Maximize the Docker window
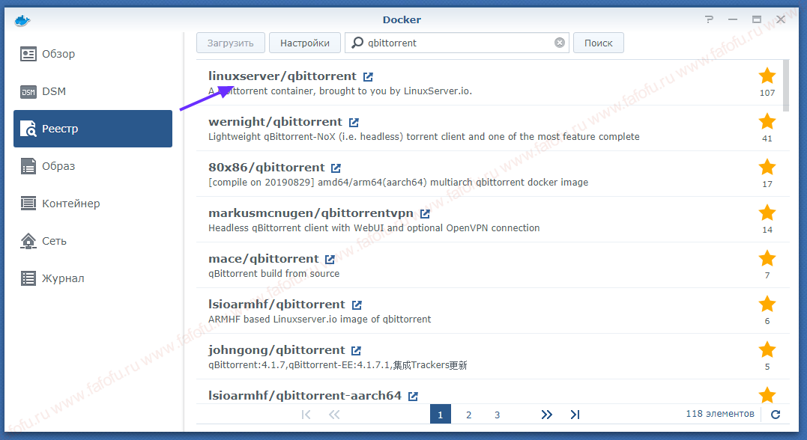Viewport: 807px width, 440px height. tap(757, 19)
